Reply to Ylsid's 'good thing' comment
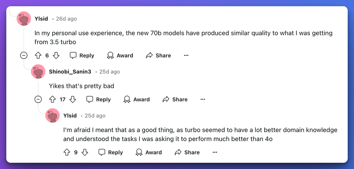 click(111, 152)
